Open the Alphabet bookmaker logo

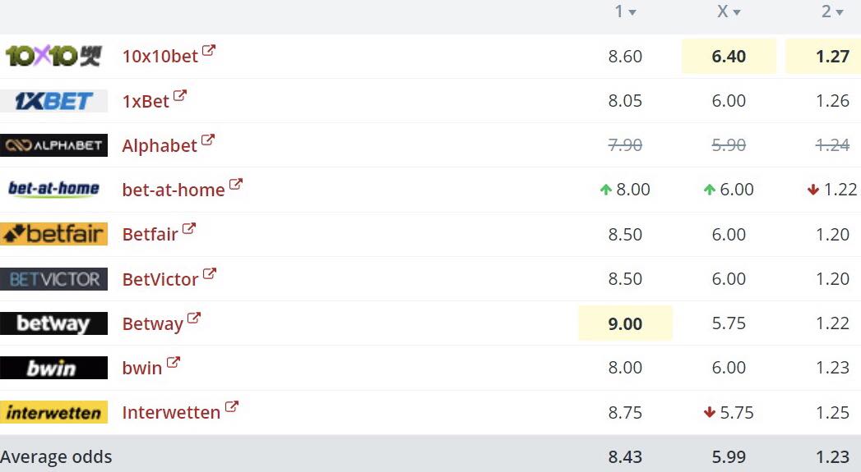tap(53, 145)
